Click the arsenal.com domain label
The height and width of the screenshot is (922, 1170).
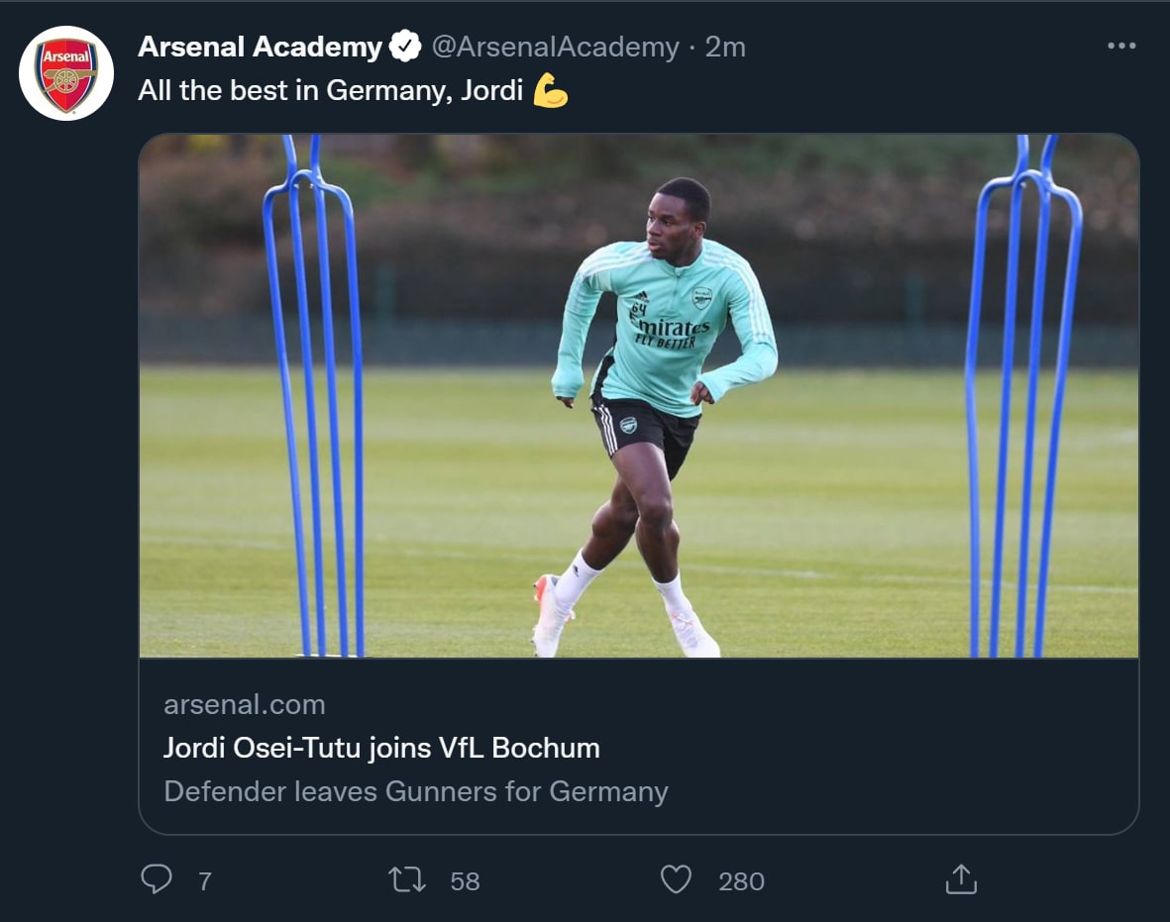[244, 704]
